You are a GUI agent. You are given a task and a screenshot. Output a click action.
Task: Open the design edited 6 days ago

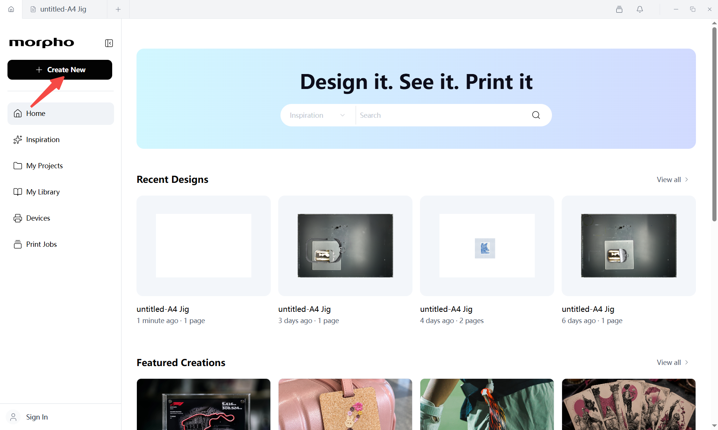pyautogui.click(x=629, y=246)
